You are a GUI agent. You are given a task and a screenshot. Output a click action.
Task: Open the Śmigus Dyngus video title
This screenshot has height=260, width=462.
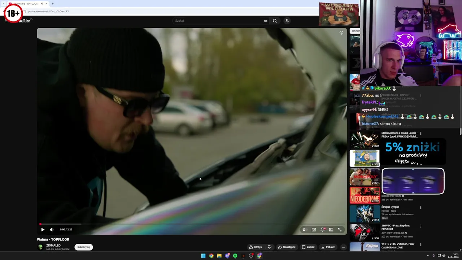pos(390,207)
